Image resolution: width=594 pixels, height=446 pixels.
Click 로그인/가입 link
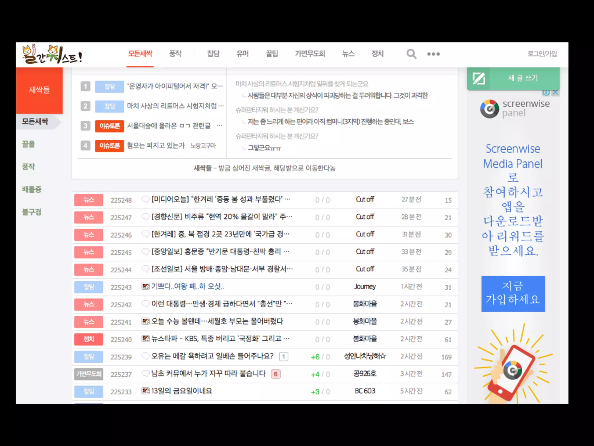coord(542,54)
